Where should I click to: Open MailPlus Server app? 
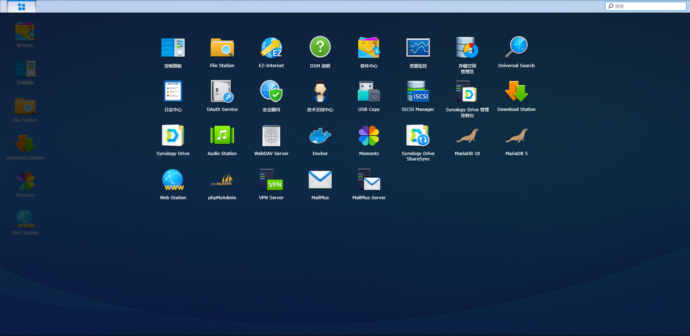(369, 180)
